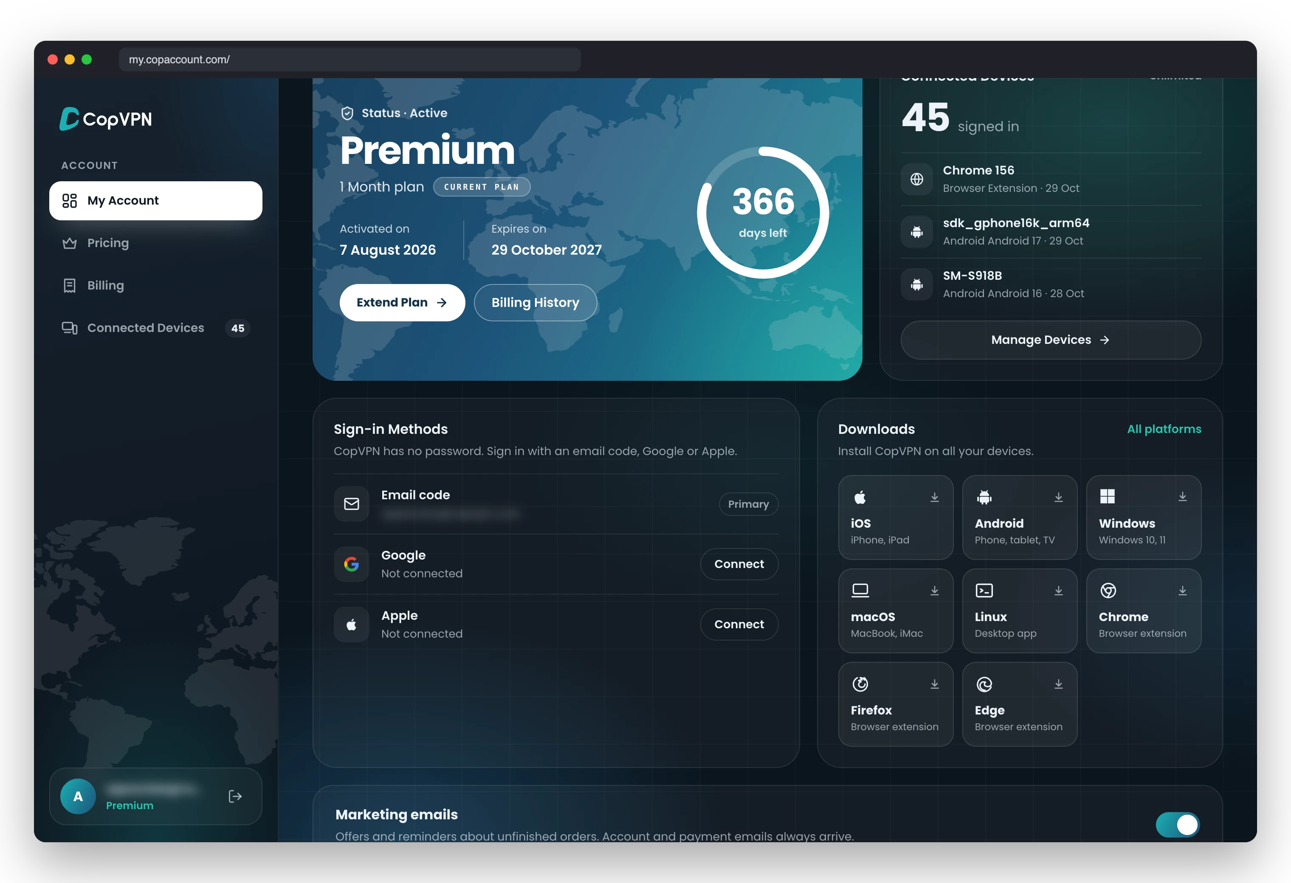The image size is (1291, 883).
Task: Click the iOS download arrow icon
Action: point(934,497)
